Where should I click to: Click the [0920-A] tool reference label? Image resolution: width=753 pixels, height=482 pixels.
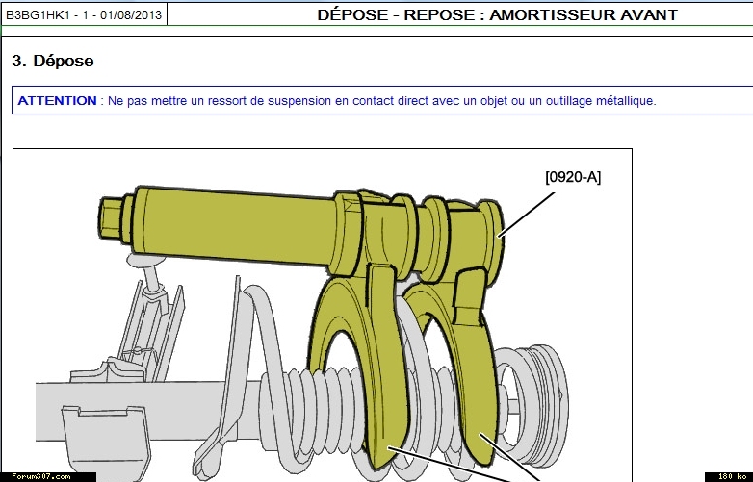(572, 176)
